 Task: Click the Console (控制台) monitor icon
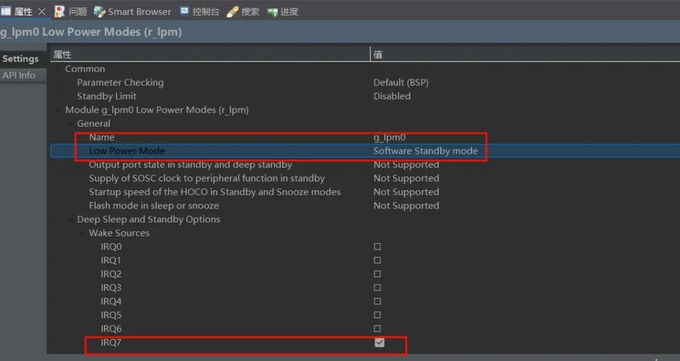[x=184, y=11]
